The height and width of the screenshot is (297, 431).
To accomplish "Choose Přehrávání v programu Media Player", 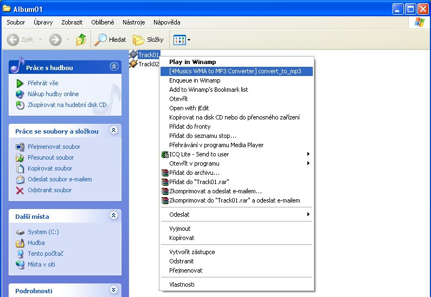I will 236,145.
